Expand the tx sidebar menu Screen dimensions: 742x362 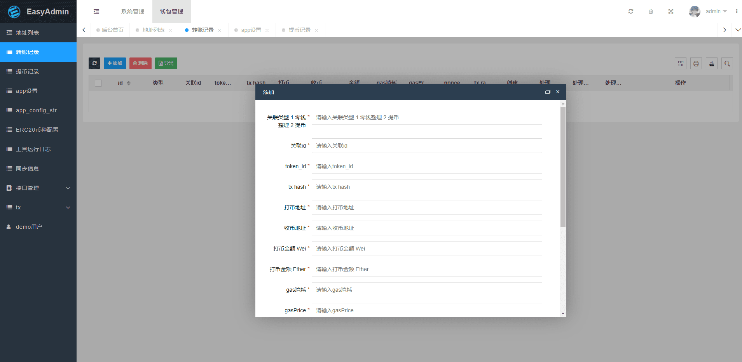[38, 207]
